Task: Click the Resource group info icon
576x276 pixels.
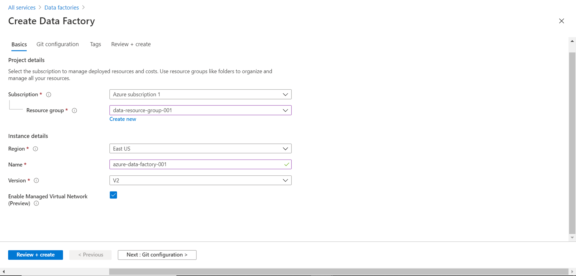Action: click(74, 110)
